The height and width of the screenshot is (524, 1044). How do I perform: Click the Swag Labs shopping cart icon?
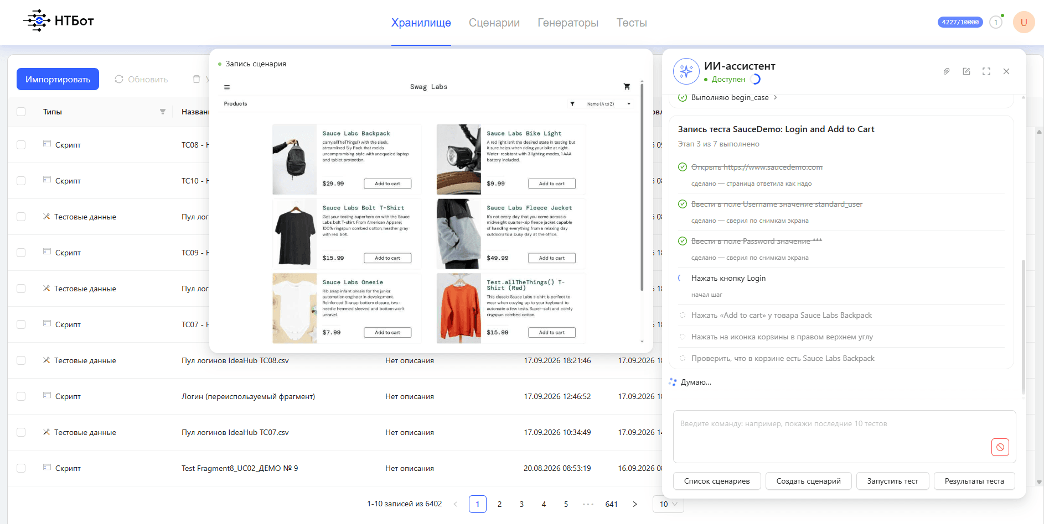coord(627,86)
